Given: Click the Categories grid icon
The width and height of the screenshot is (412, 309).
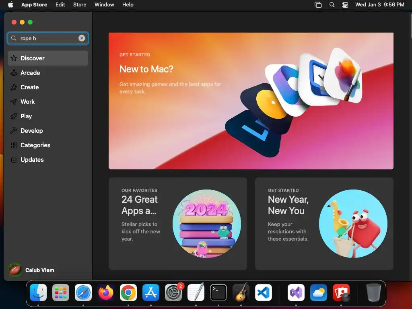Looking at the screenshot, I should (14, 145).
